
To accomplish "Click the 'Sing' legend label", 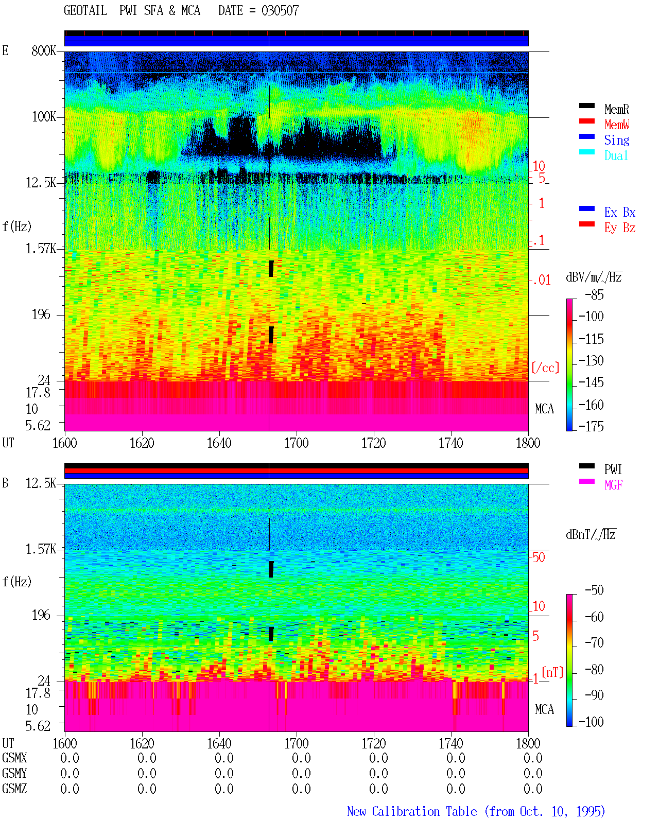I will pos(617,140).
